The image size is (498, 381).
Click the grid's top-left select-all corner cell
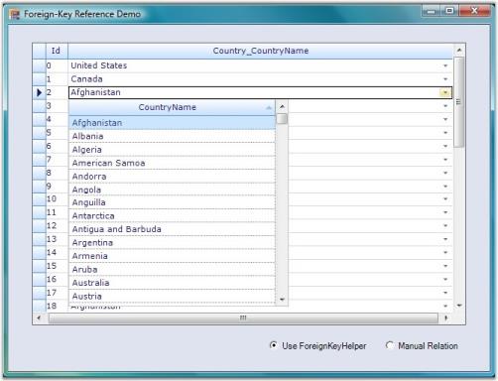point(39,51)
